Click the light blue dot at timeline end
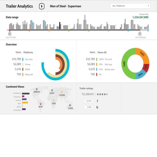Viewport: 157px width, 157px height. pos(148,30)
